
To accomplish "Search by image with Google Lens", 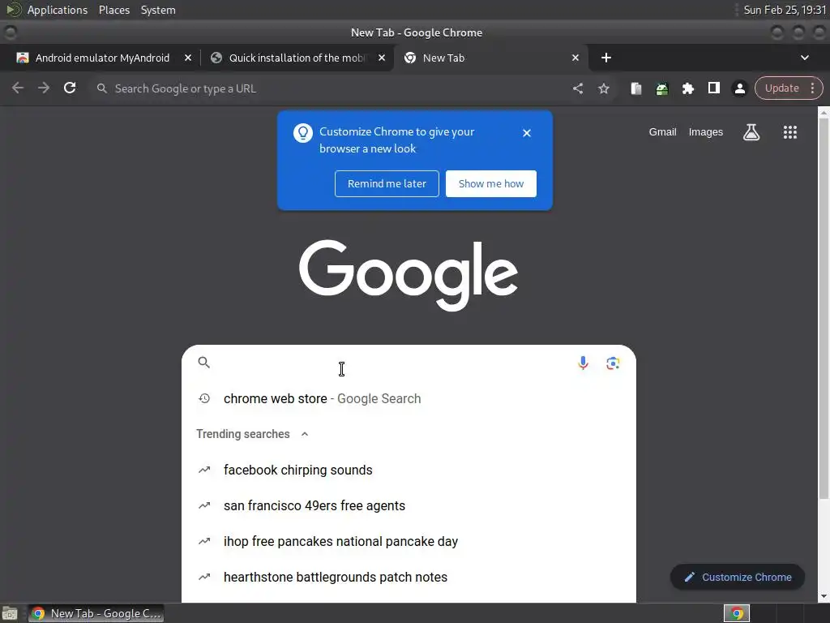I will tap(613, 363).
